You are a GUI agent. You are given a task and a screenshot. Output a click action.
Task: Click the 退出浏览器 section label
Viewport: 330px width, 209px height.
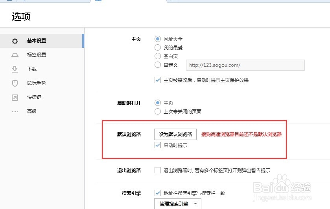[x=129, y=171]
